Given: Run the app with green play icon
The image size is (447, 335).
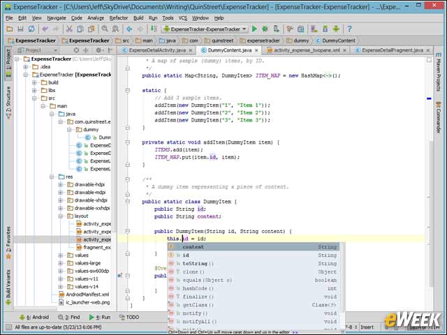Looking at the screenshot, I should click(x=254, y=29).
